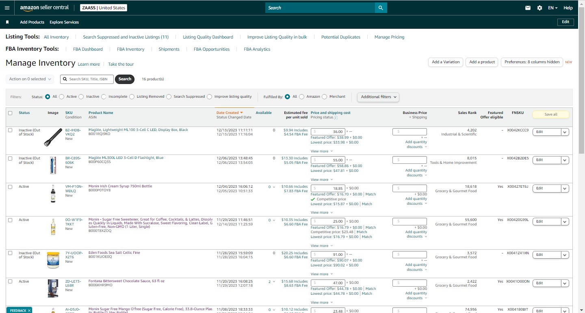This screenshot has height=313, width=585.
Task: Open the Maglite ML100 flashlight product image
Action: 53,137
